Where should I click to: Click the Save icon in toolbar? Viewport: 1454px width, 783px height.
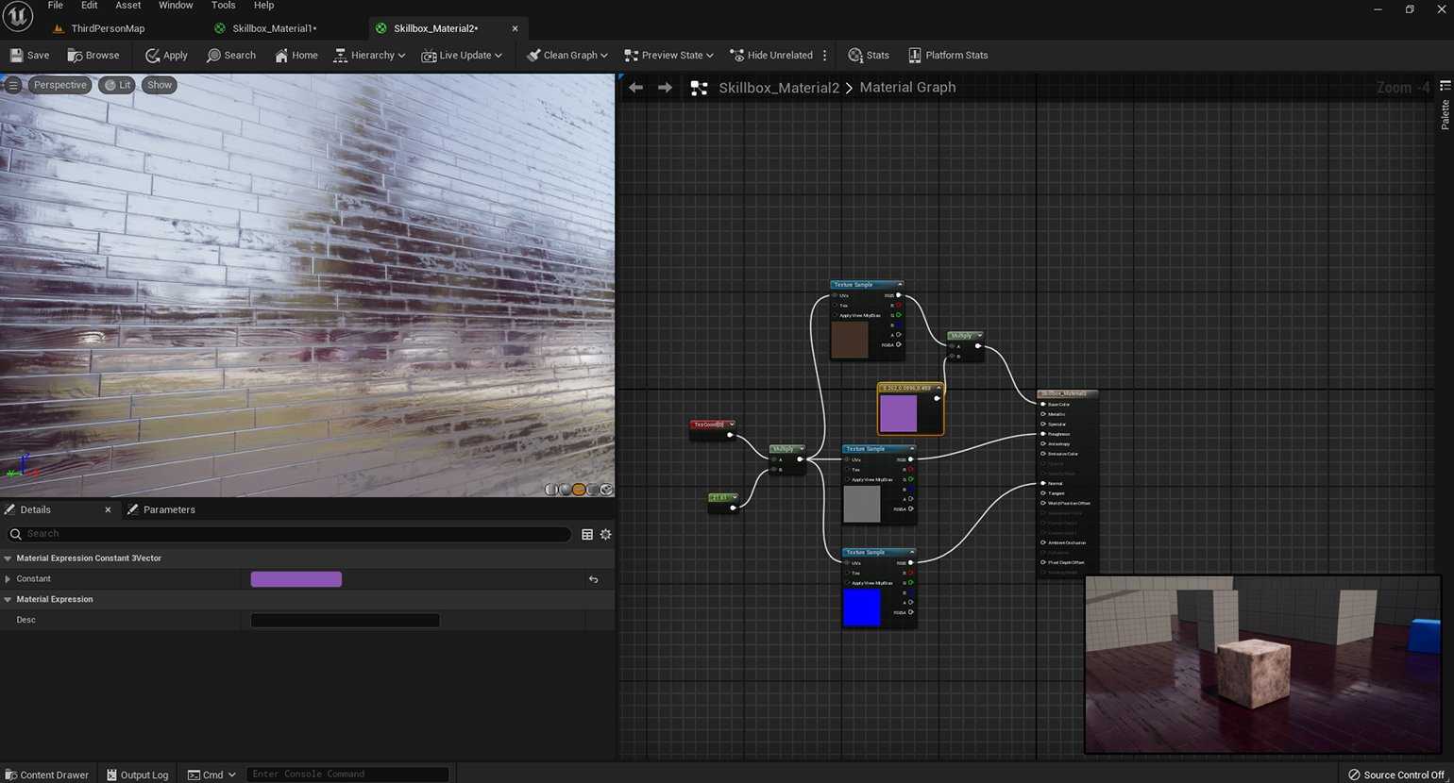(17, 56)
